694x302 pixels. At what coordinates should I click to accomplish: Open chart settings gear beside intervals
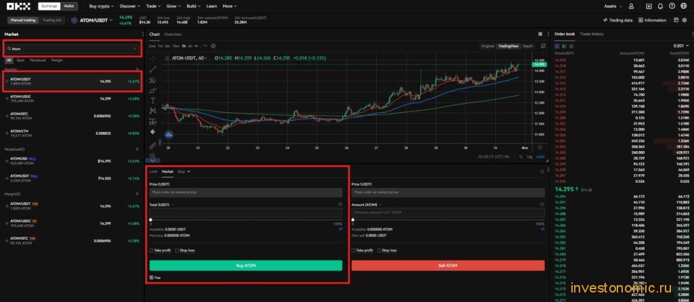pos(213,46)
